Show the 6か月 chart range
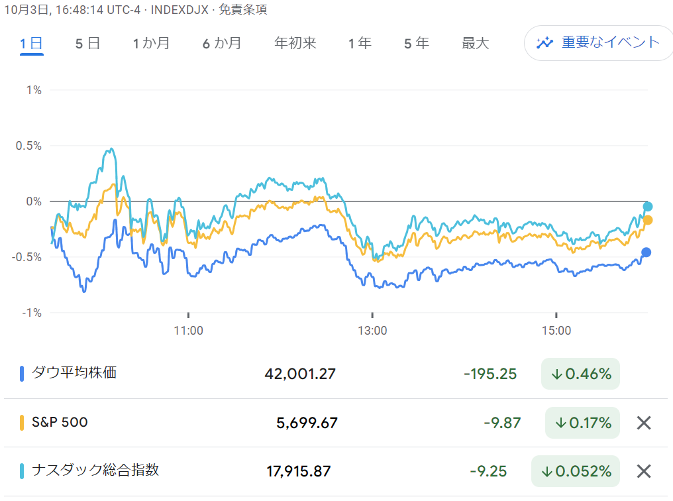This screenshot has width=673, height=501. coord(222,43)
